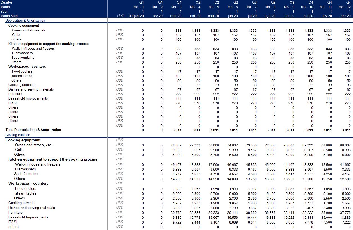This screenshot has width=353, height=230.
Task: Select the 'set-20' date header
Action: [289, 16]
